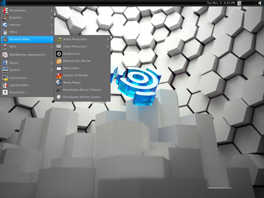Click the Internet label text
Viewport: 264px width, 198px height.
pos(15,25)
